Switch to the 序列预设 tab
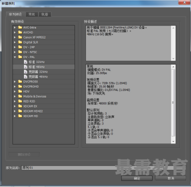The image size is (191, 187). click(x=15, y=14)
